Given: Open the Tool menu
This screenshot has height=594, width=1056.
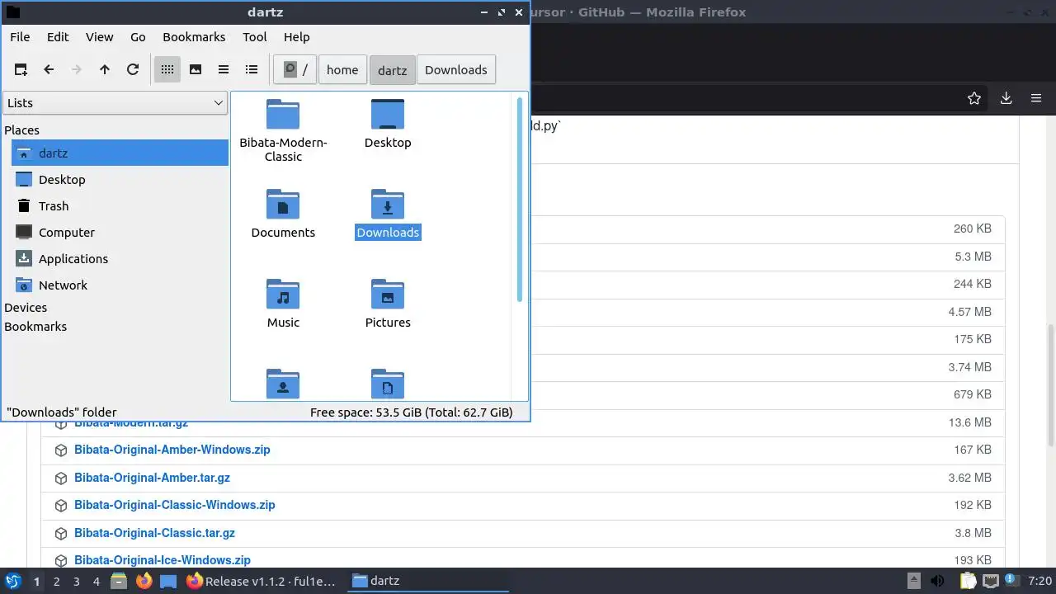Looking at the screenshot, I should [255, 37].
